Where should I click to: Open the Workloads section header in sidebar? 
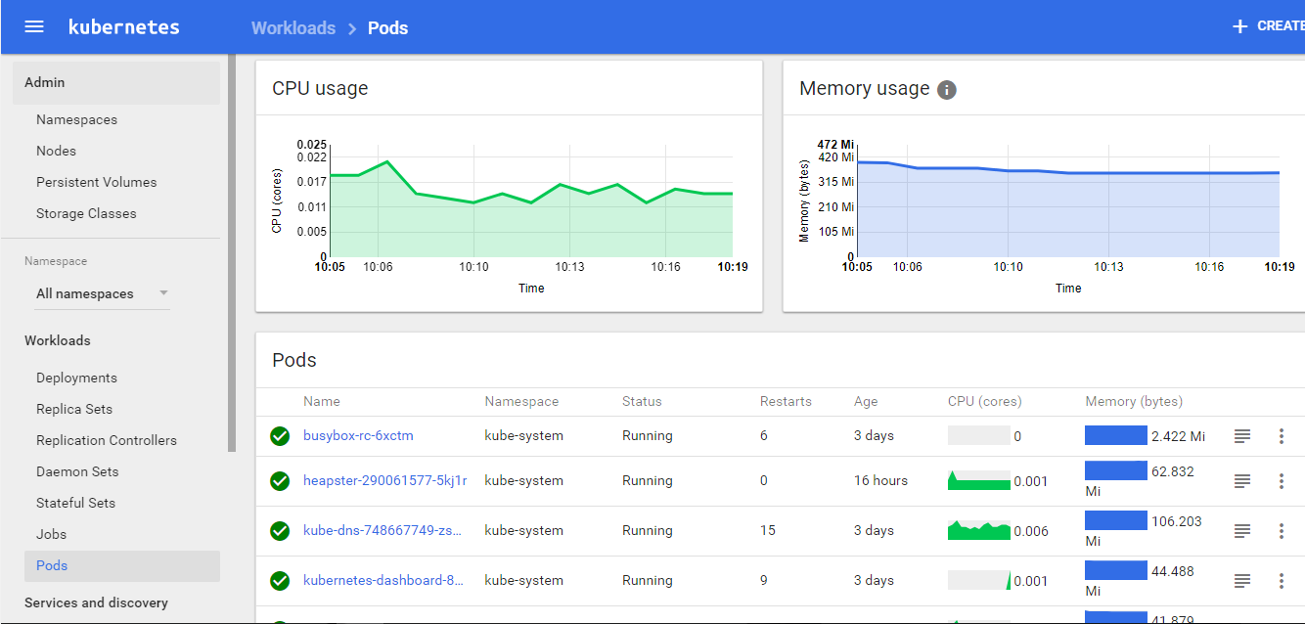[x=57, y=340]
